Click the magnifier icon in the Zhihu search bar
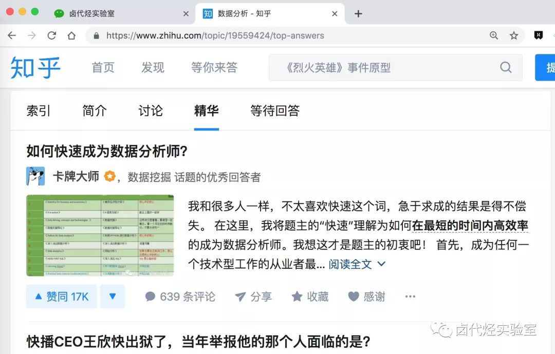This screenshot has width=555, height=354. pyautogui.click(x=506, y=67)
